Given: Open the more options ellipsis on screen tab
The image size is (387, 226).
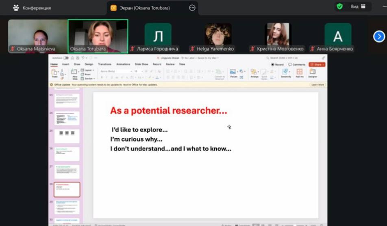Looking at the screenshot, I should [x=192, y=8].
